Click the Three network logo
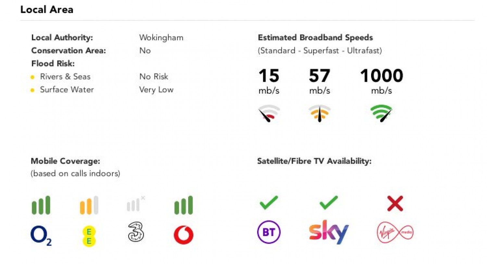Screen dimensions: 487x264 [136, 232]
